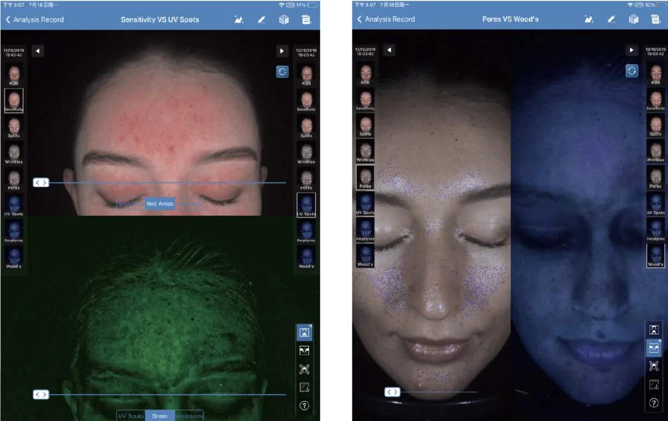Image resolution: width=668 pixels, height=421 pixels.
Task: Tap pencil edit icon on Pores VS Wood's screen
Action: (x=612, y=19)
